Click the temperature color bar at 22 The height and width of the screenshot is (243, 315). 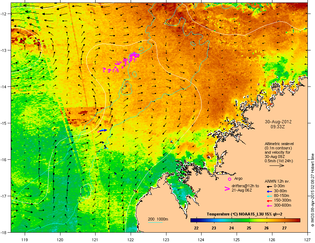pyautogui.click(x=196, y=220)
